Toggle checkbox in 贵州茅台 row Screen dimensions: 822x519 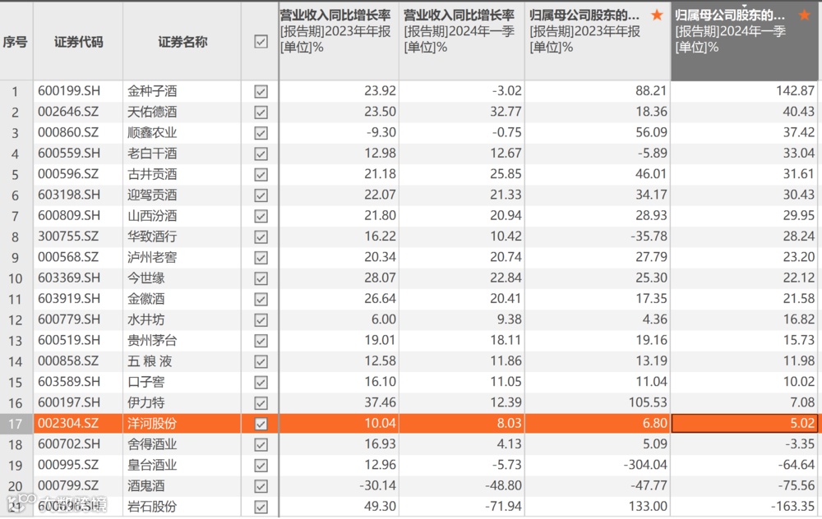[x=261, y=341]
